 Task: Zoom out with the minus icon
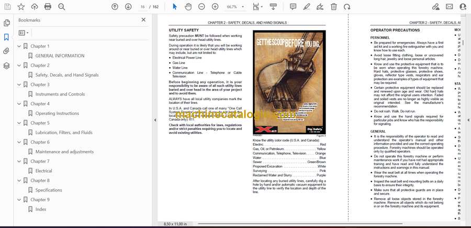(x=201, y=7)
